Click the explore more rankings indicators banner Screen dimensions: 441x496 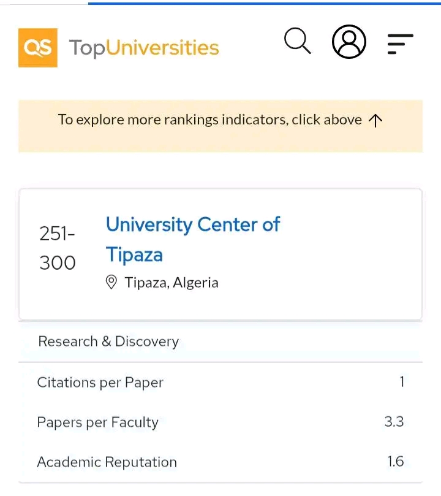[x=211, y=120]
